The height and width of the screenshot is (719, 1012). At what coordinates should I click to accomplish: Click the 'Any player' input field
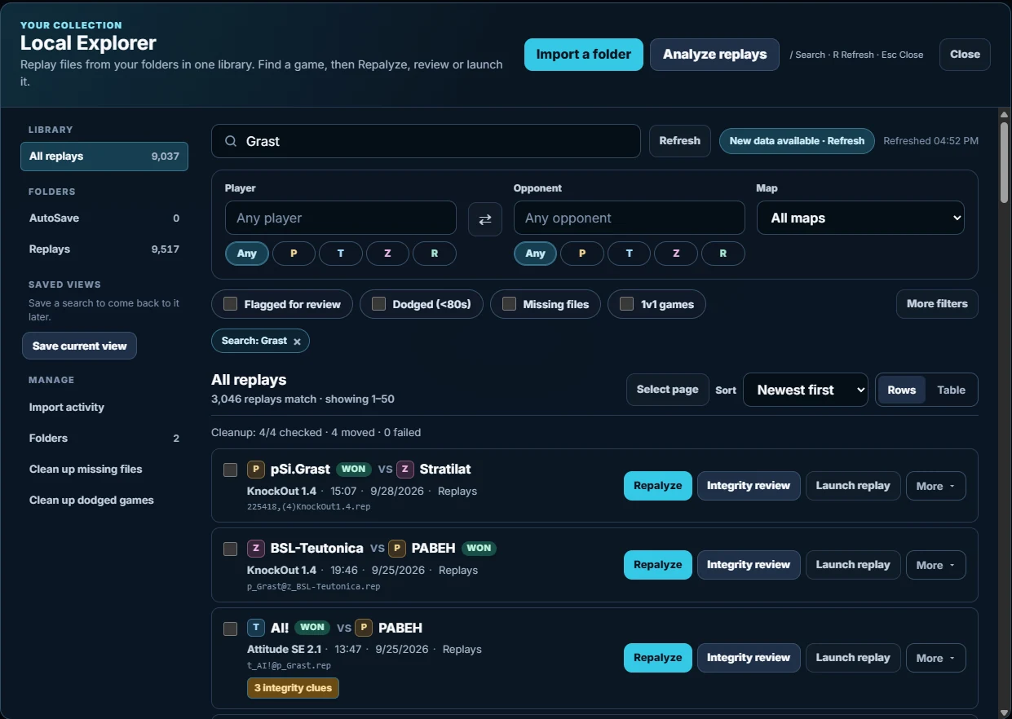tap(341, 218)
